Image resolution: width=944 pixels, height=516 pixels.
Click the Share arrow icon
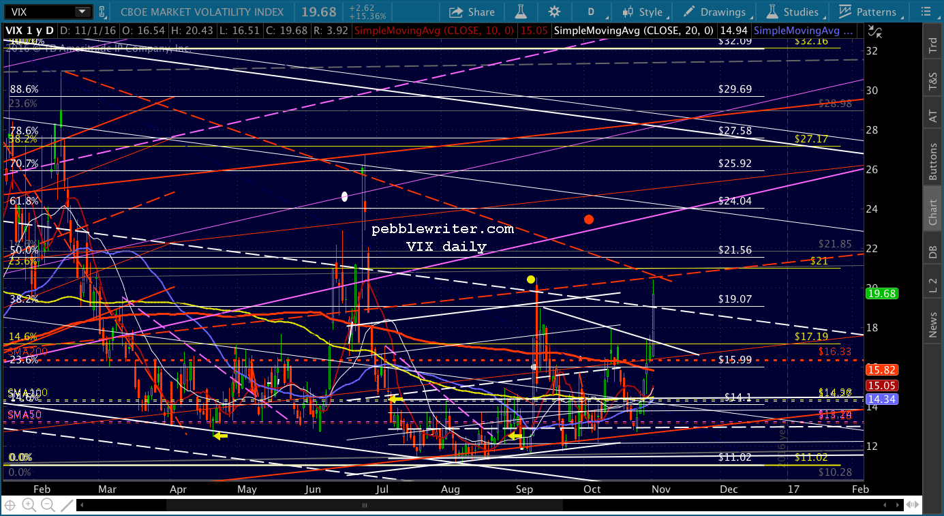455,12
